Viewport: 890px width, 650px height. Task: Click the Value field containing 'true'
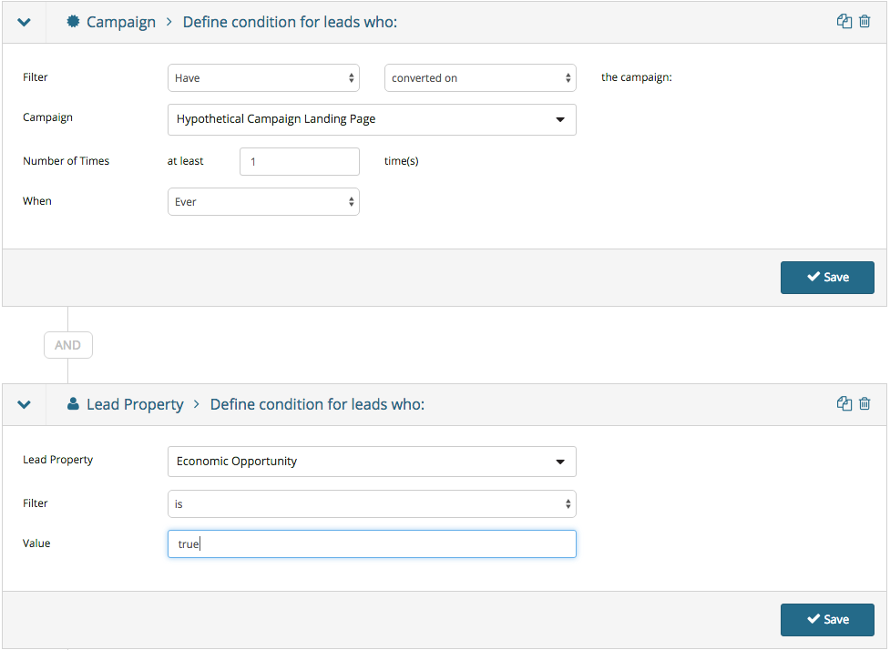[x=372, y=543]
